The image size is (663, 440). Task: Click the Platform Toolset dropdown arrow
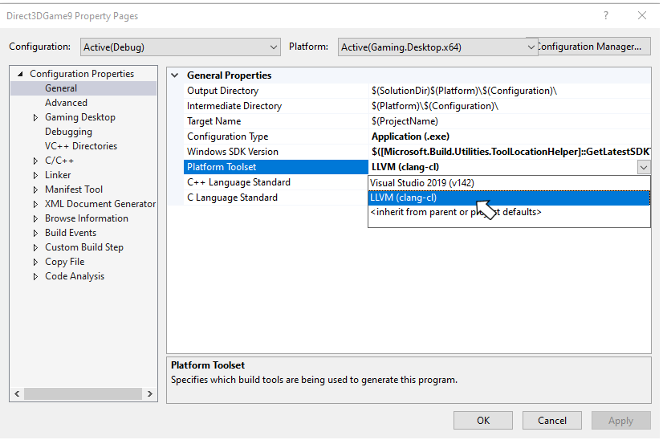tap(644, 167)
